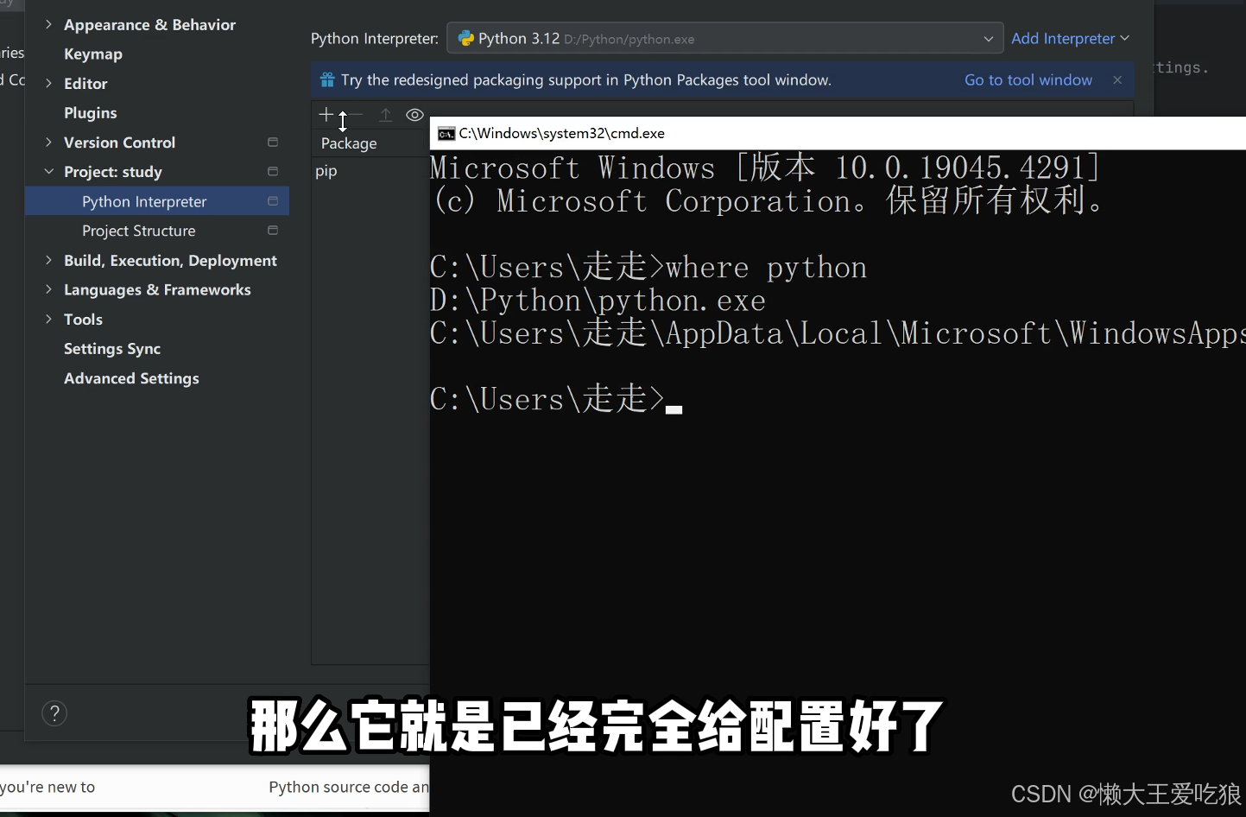
Task: Expand Appearance & Behavior settings
Action: (48, 24)
